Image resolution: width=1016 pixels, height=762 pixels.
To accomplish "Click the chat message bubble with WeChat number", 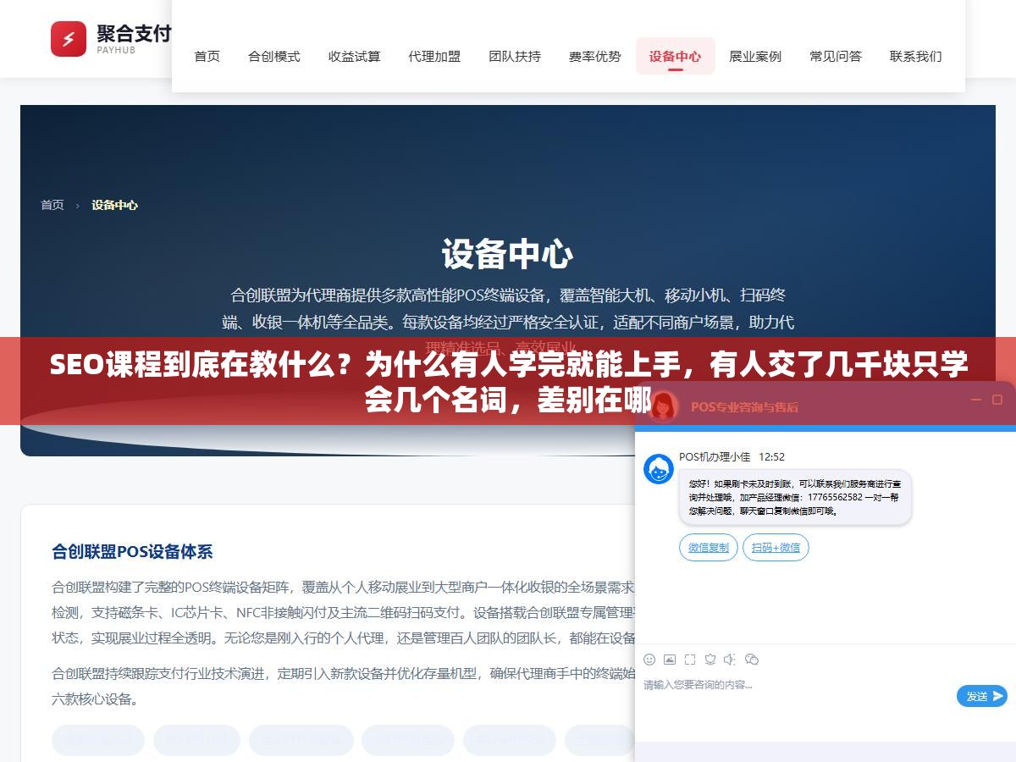I will pos(795,497).
